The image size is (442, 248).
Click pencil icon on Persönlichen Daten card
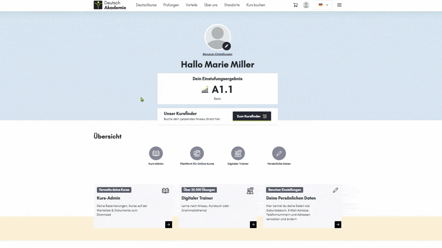(x=335, y=190)
